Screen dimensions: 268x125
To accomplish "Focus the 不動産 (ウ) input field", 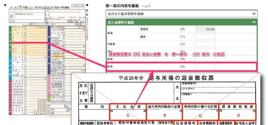I will (205, 44).
